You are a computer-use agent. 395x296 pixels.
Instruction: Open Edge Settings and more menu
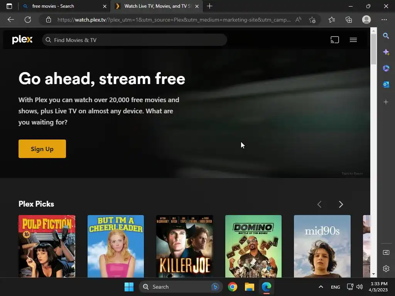click(x=384, y=20)
